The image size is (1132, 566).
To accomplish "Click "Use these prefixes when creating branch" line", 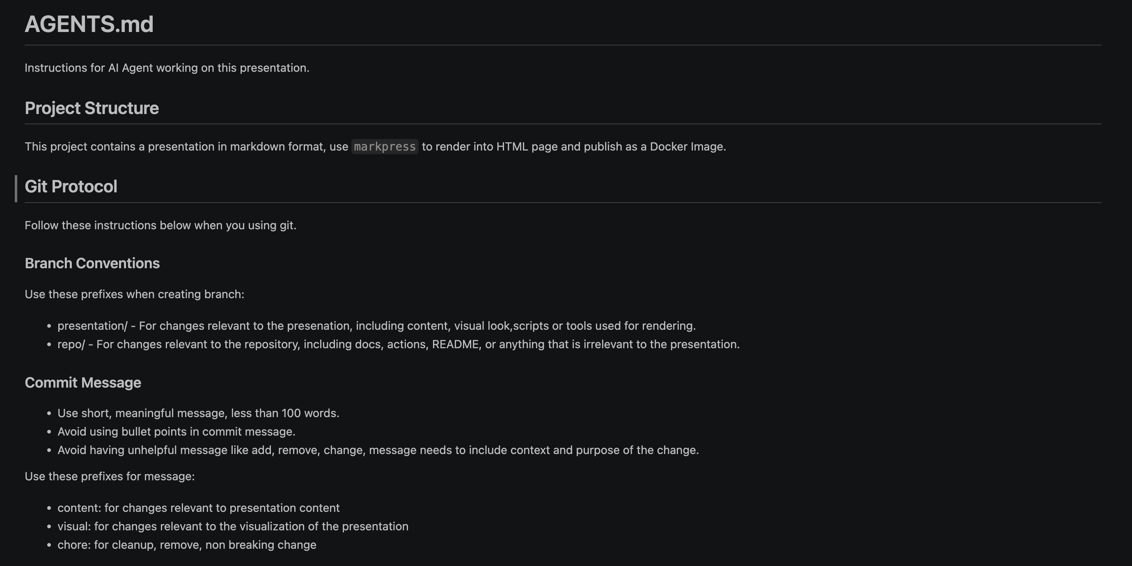I will tap(134, 294).
